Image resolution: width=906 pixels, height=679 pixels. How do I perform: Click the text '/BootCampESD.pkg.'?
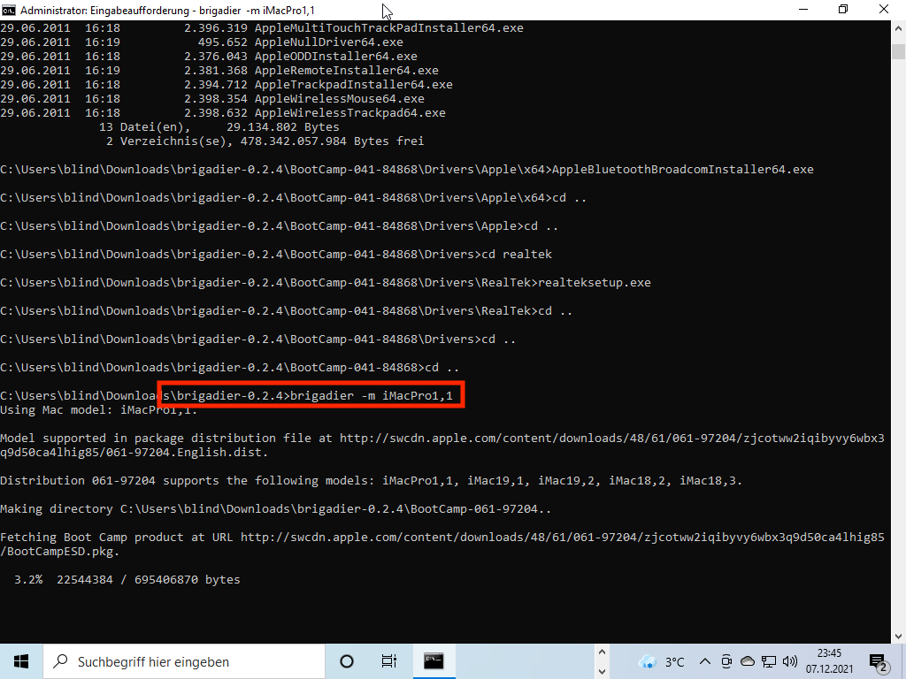click(x=60, y=552)
